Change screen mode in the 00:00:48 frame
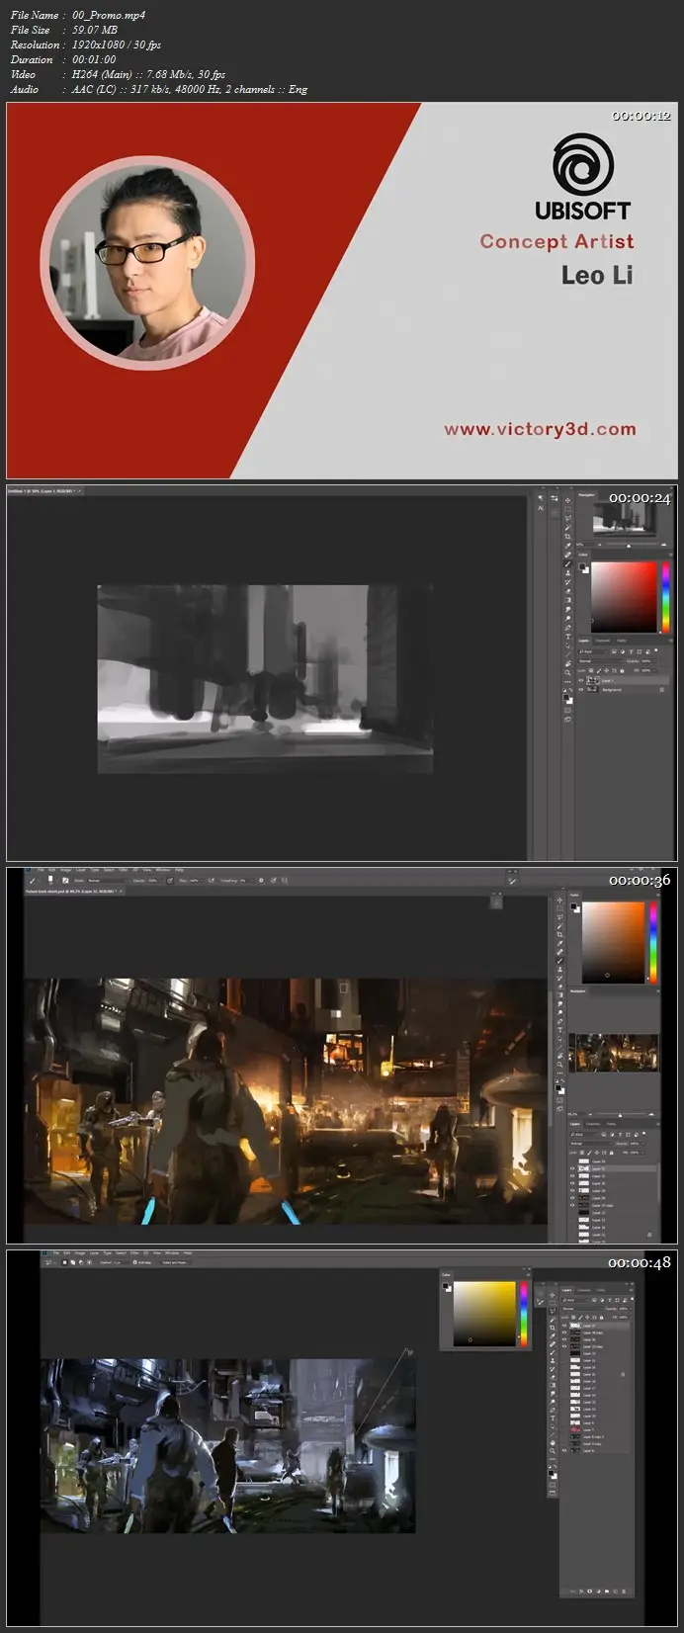 tap(553, 1493)
